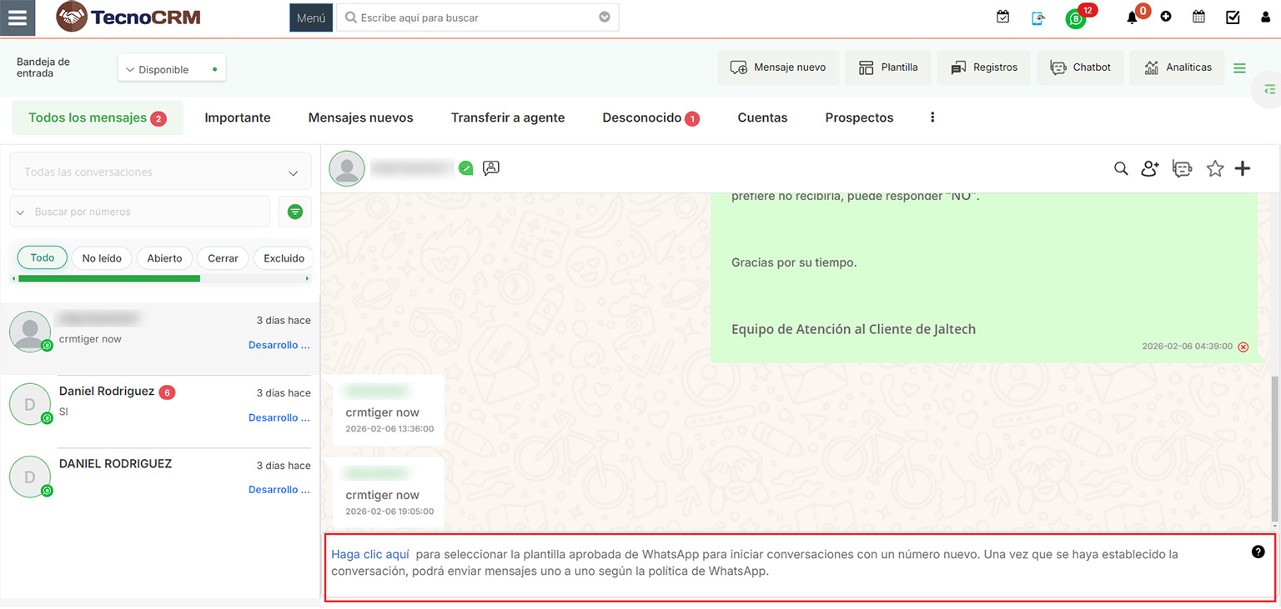1281x609 pixels.
Task: Click the 'Haga clic aquí' link
Action: [x=370, y=554]
